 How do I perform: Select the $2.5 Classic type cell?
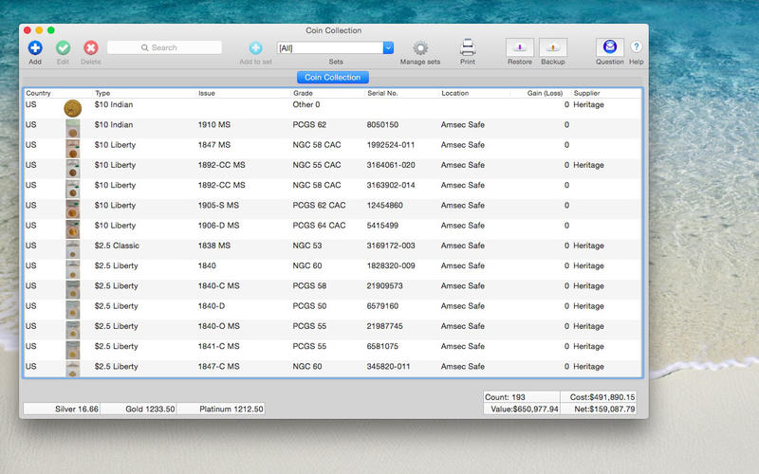117,246
